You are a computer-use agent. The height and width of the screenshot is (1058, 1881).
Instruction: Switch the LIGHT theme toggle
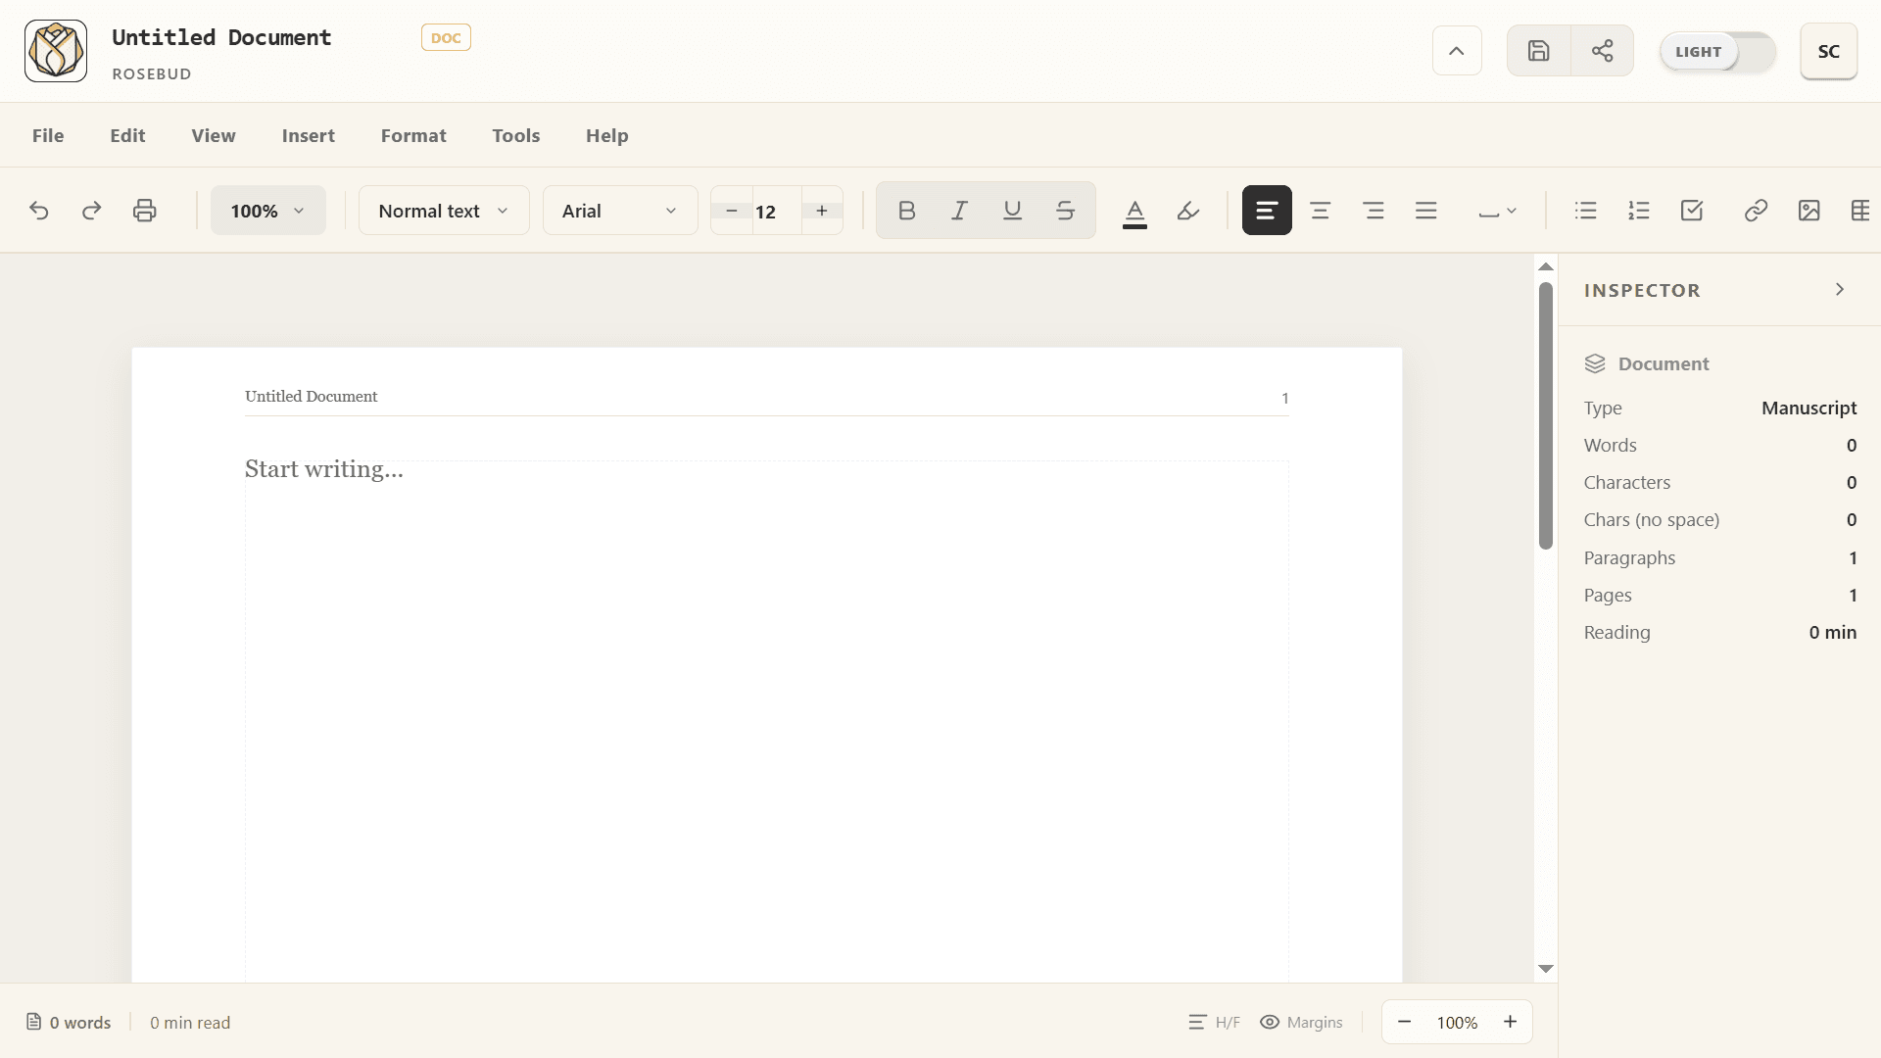1717,52
